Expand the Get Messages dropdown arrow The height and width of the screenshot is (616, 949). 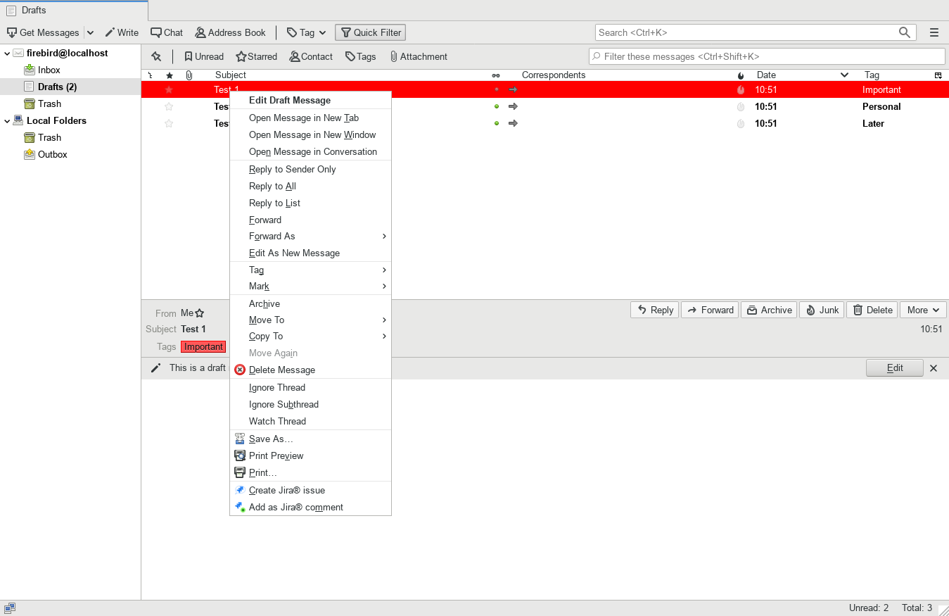click(x=90, y=32)
